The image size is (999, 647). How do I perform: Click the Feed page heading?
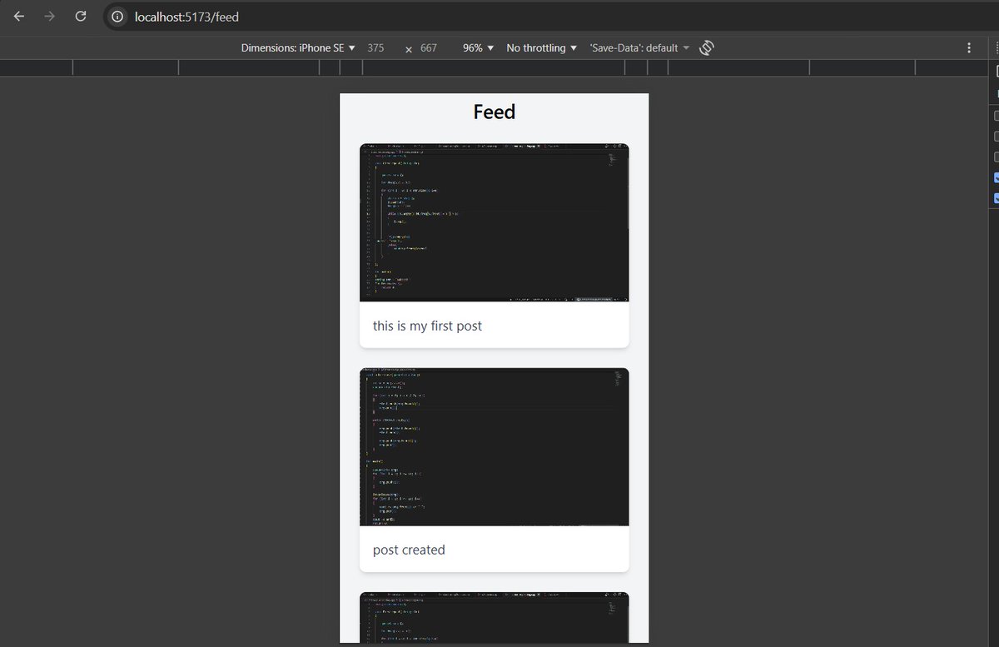pos(495,112)
